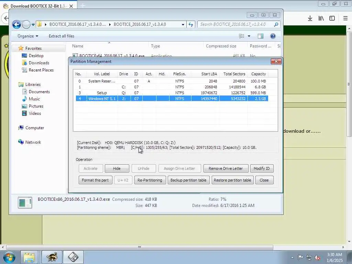
Task: Toggle the preview pane icon
Action: pyautogui.click(x=261, y=36)
